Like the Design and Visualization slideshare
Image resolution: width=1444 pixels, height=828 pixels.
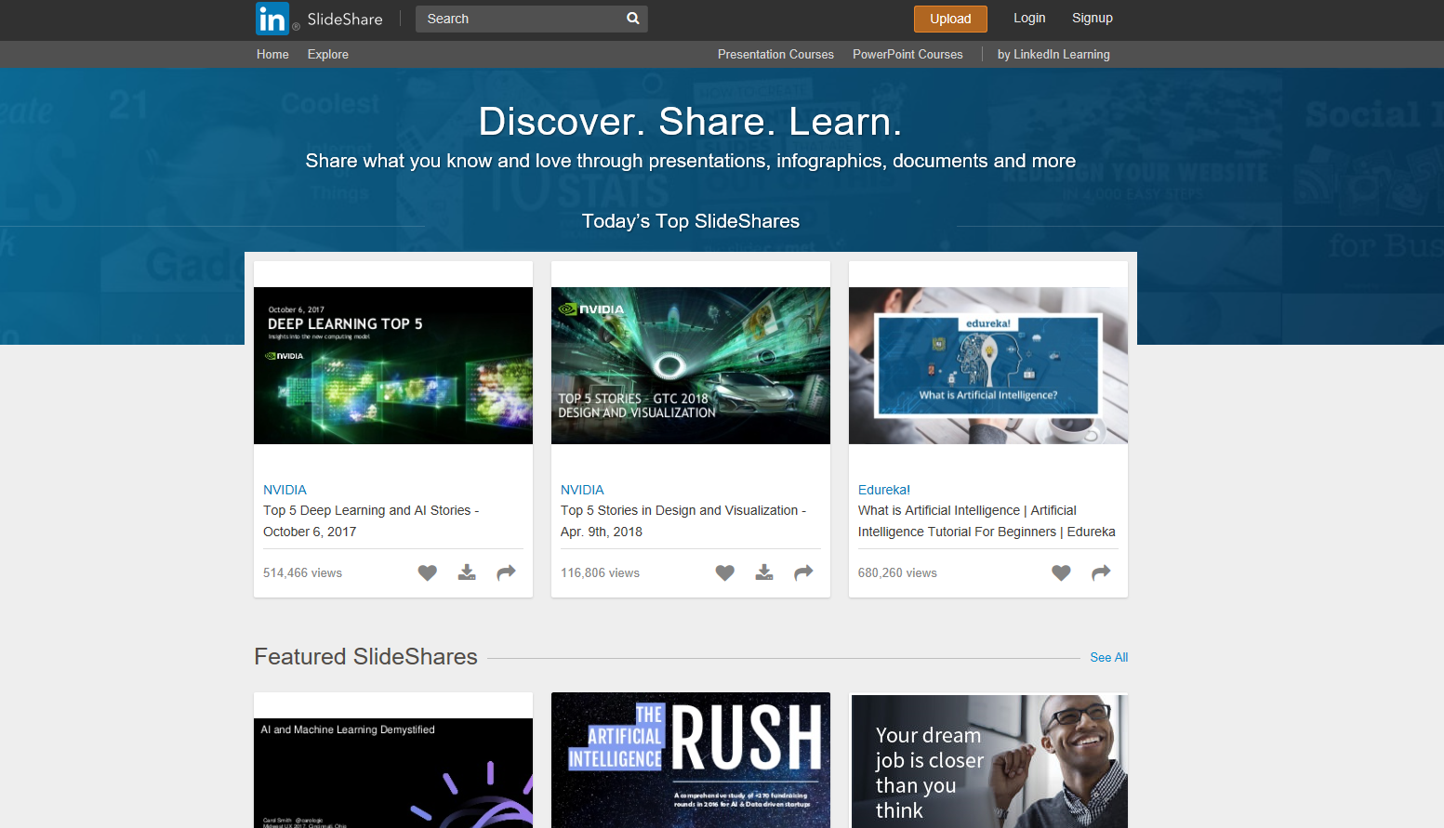click(x=724, y=572)
